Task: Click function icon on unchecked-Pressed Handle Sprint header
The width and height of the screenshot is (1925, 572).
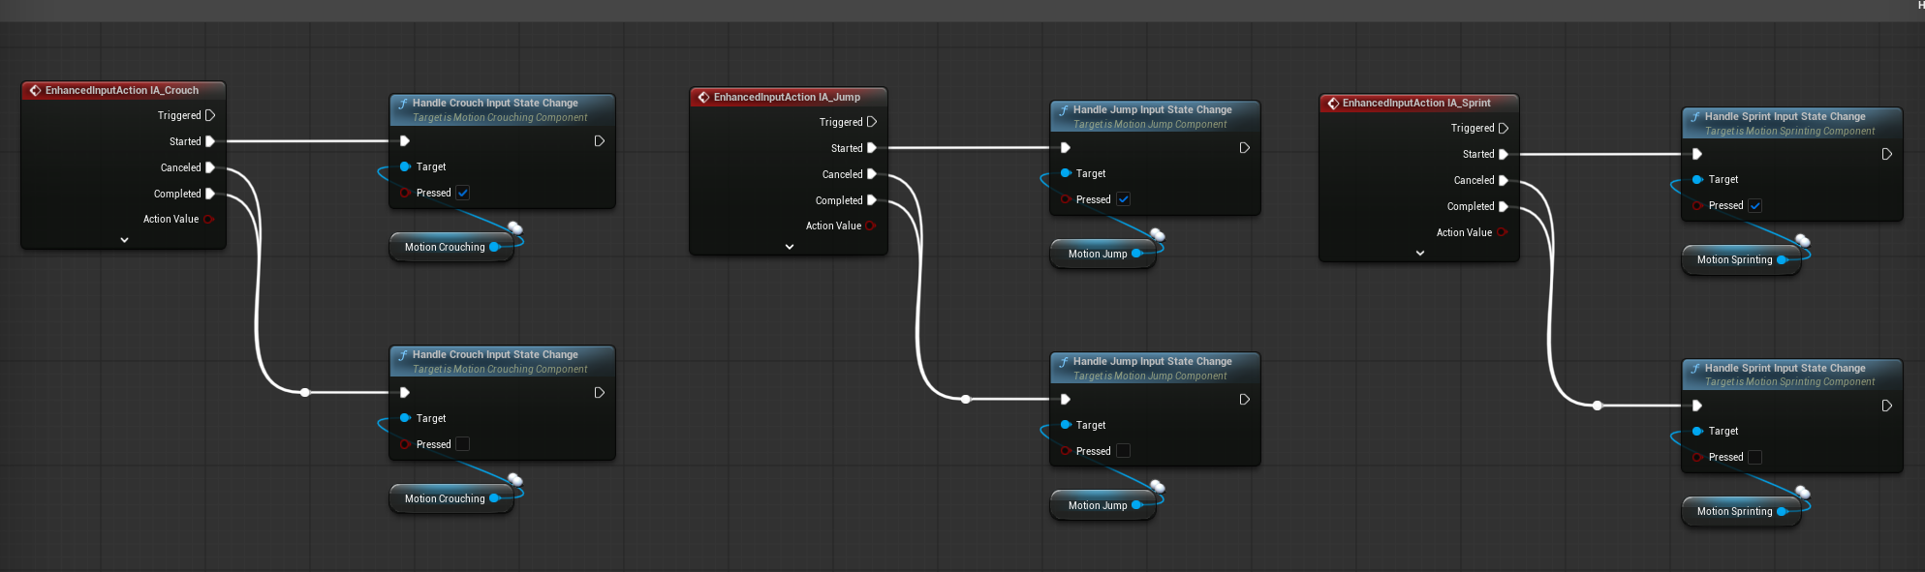Action: [1695, 369]
